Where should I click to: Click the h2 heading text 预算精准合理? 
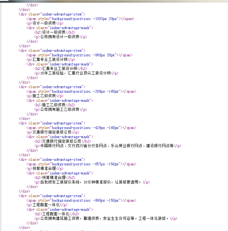pyautogui.click(x=54, y=178)
